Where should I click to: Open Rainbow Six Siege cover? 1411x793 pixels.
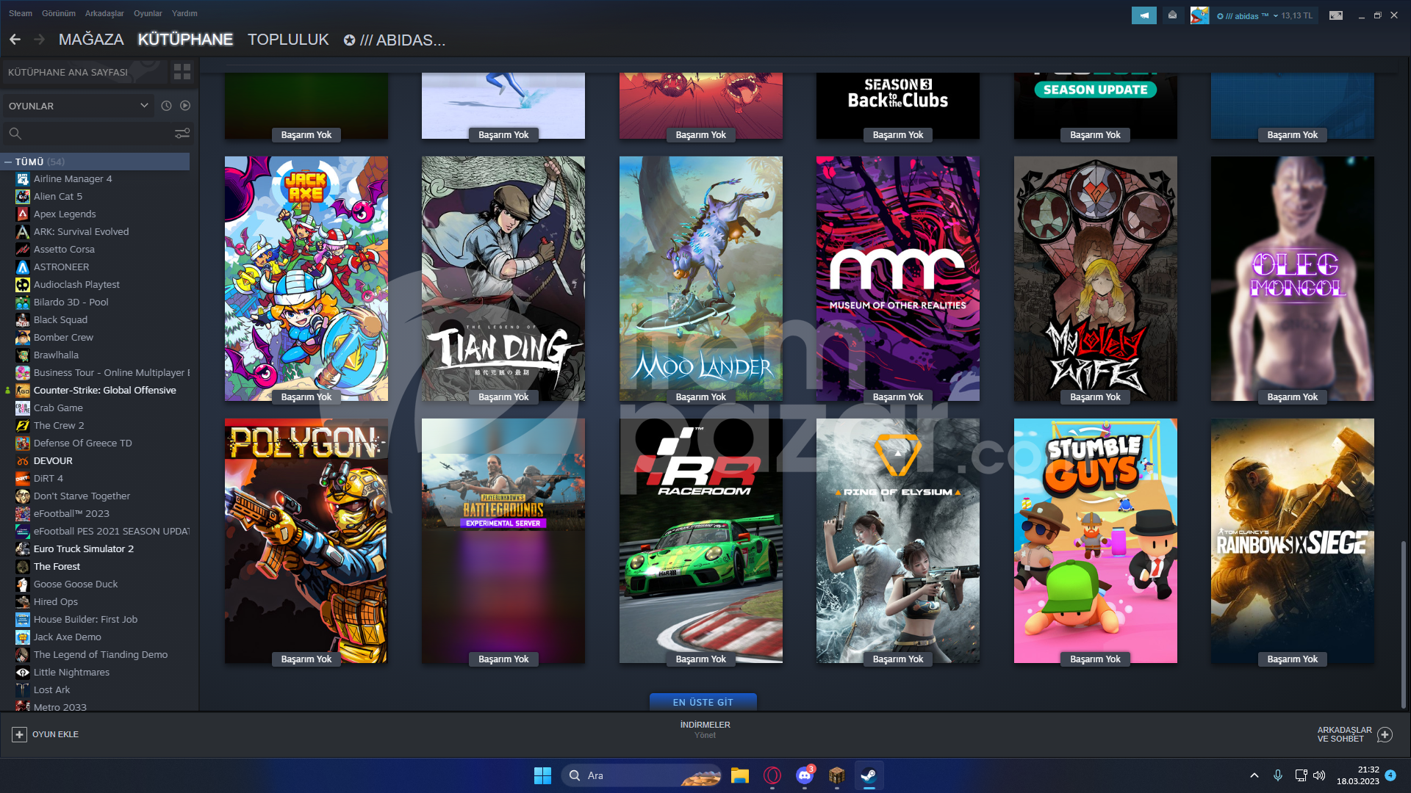1292,540
